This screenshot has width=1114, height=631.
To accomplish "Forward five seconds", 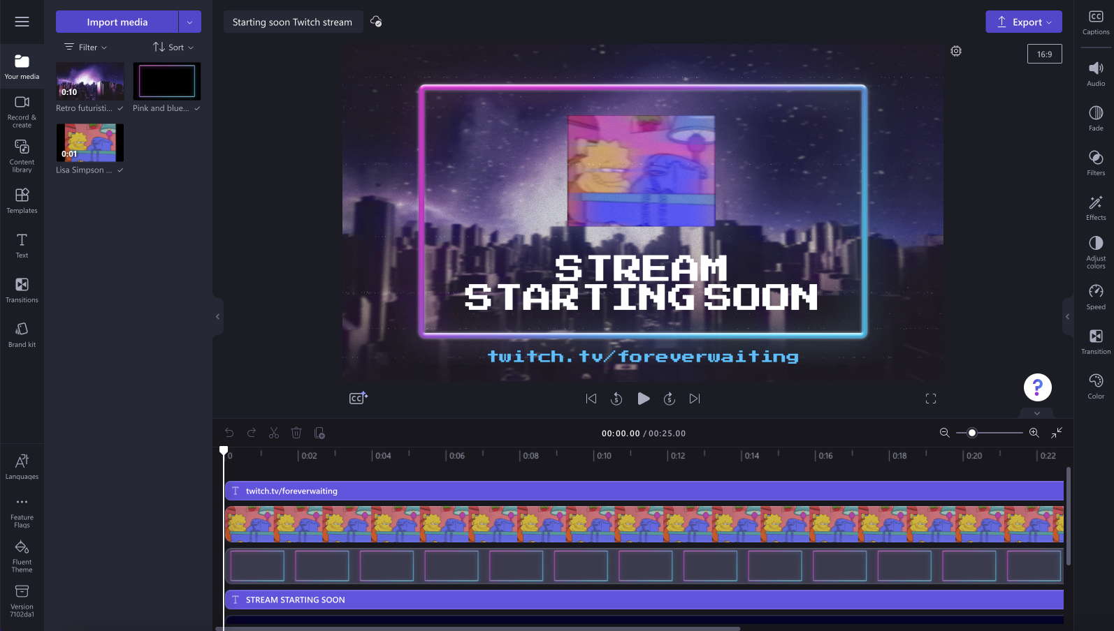I will [x=669, y=399].
